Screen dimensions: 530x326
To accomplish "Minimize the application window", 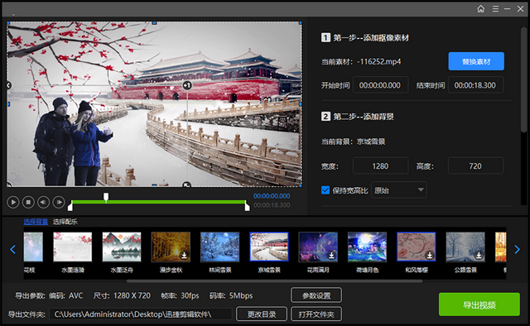I will click(x=507, y=9).
